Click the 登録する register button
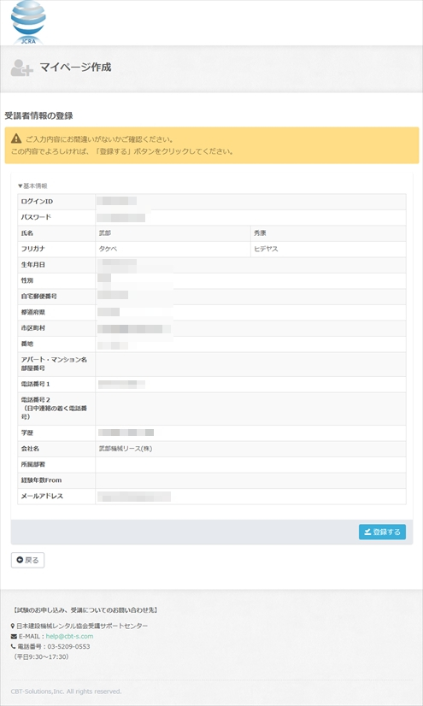The width and height of the screenshot is (423, 706). pos(382,532)
